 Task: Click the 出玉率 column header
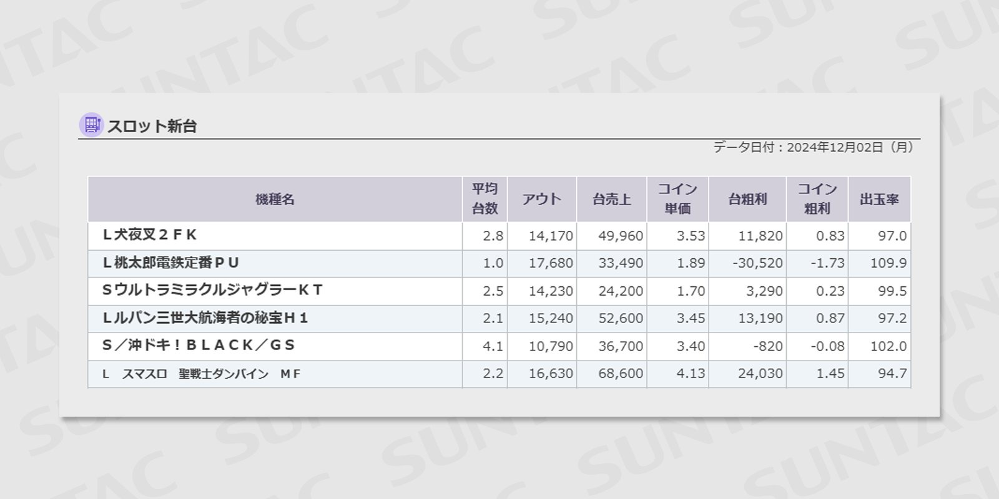879,199
